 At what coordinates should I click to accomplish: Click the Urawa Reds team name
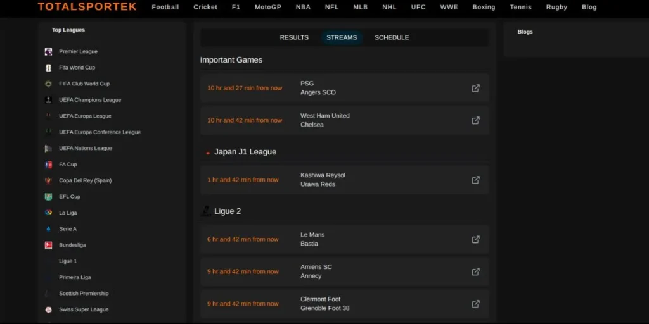(318, 184)
